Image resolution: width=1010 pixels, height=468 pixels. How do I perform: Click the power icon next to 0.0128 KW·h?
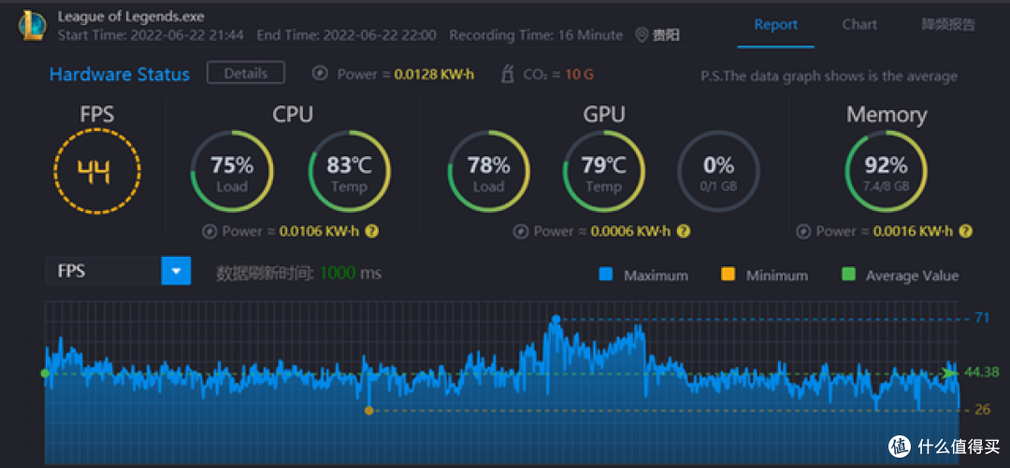320,74
